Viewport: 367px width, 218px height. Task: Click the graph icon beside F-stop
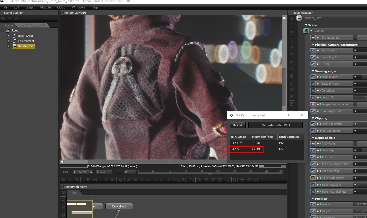(x=313, y=64)
